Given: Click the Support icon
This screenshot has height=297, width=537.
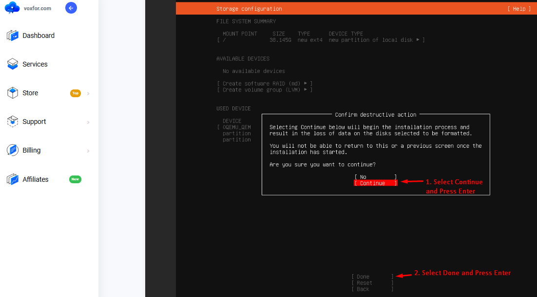Looking at the screenshot, I should 11,122.
